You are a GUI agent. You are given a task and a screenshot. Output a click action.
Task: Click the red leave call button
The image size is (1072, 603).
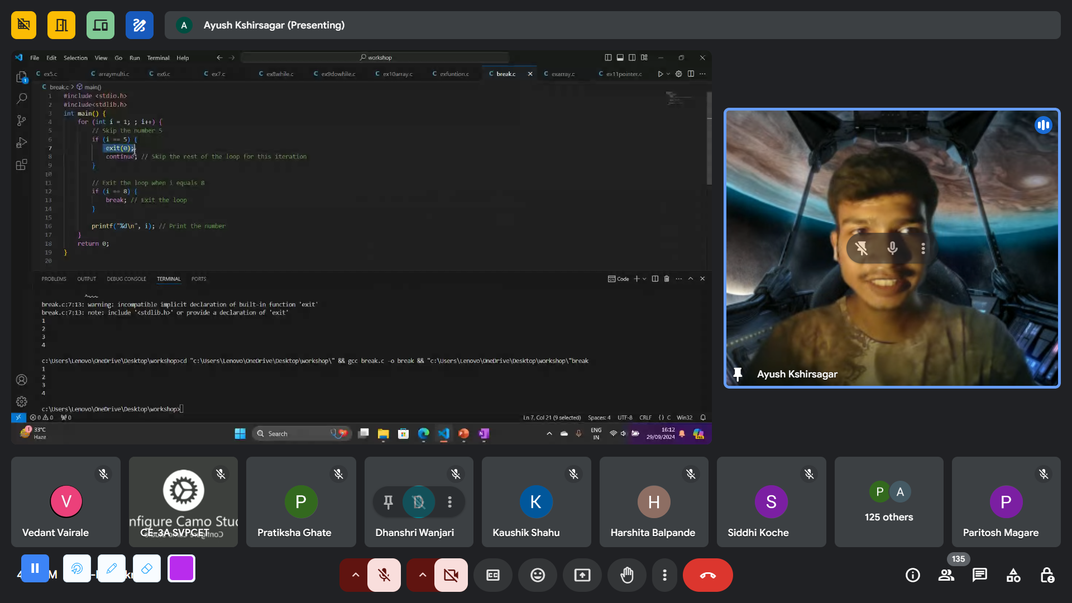click(x=707, y=575)
